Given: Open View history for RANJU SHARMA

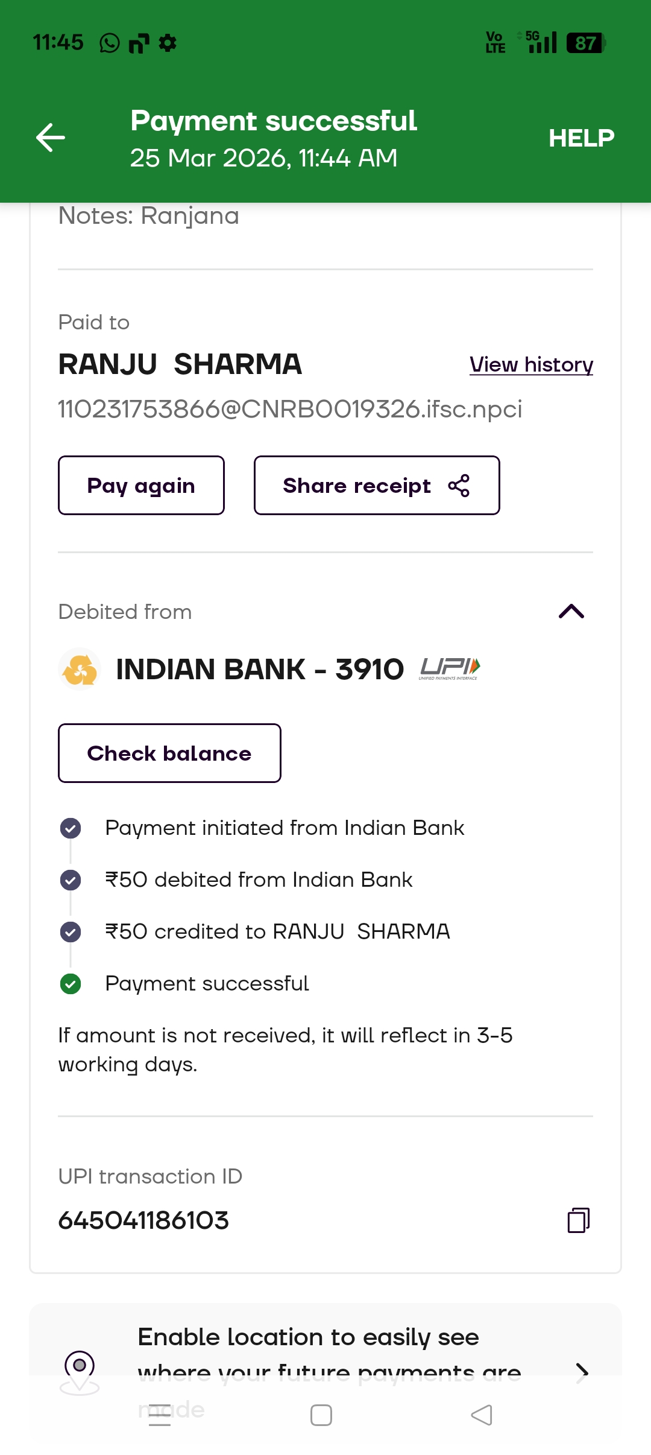Looking at the screenshot, I should (531, 365).
